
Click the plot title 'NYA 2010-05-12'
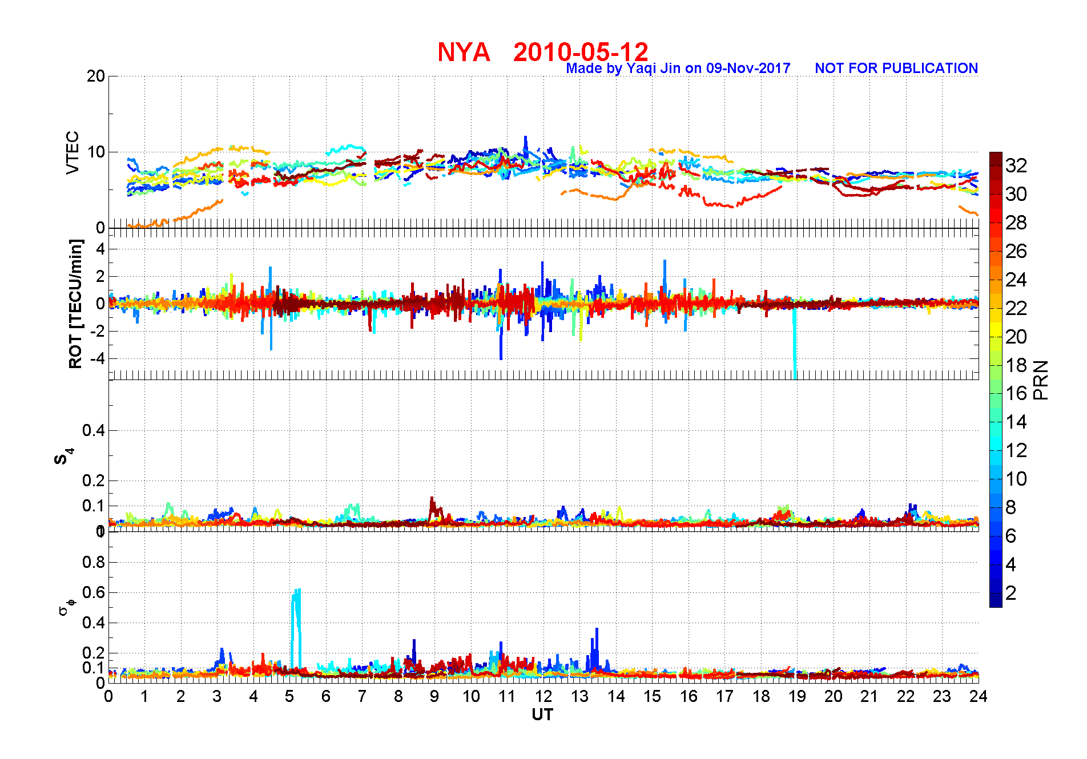(x=543, y=52)
